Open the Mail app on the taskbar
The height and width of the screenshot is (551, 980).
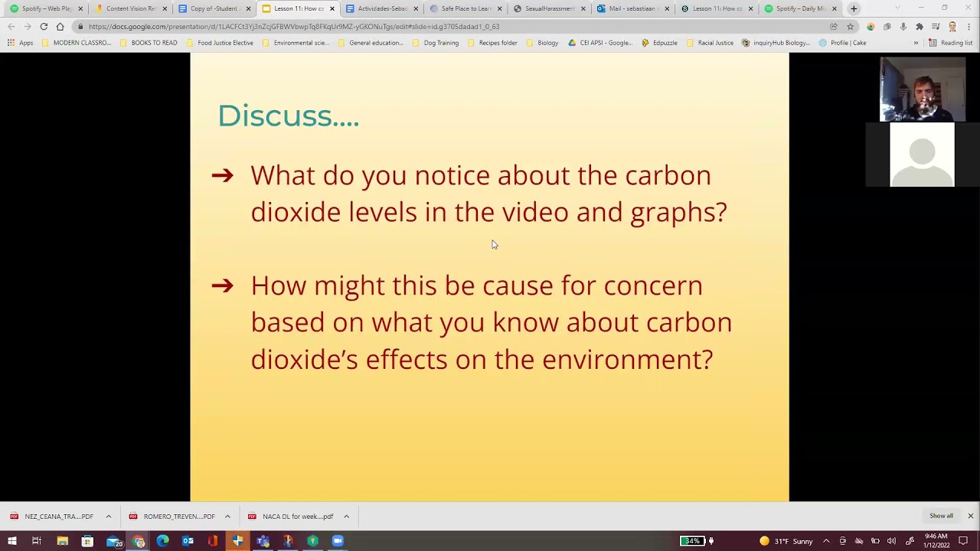pyautogui.click(x=115, y=542)
